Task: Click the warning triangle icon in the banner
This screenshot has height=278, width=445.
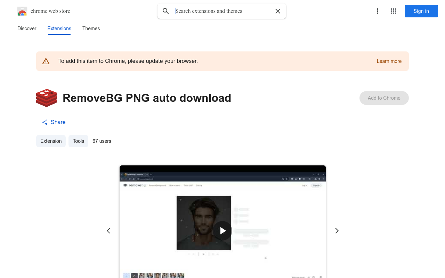Action: click(46, 61)
